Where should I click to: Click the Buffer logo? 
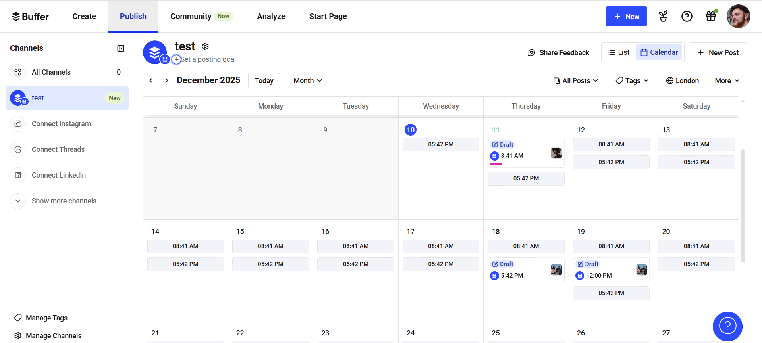tap(30, 16)
